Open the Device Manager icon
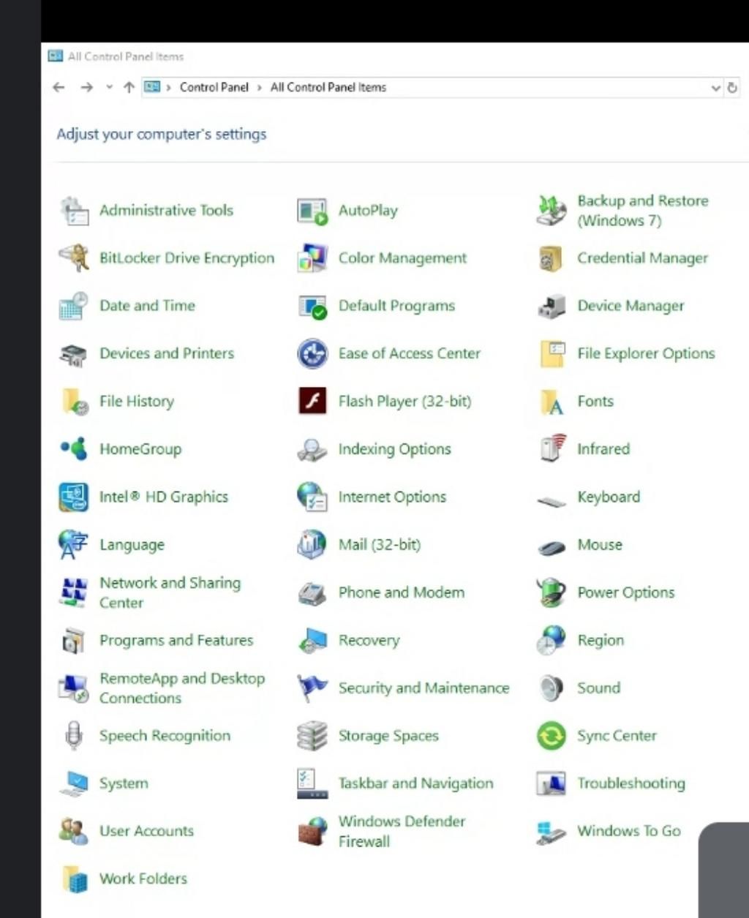This screenshot has width=749, height=918. tap(552, 306)
